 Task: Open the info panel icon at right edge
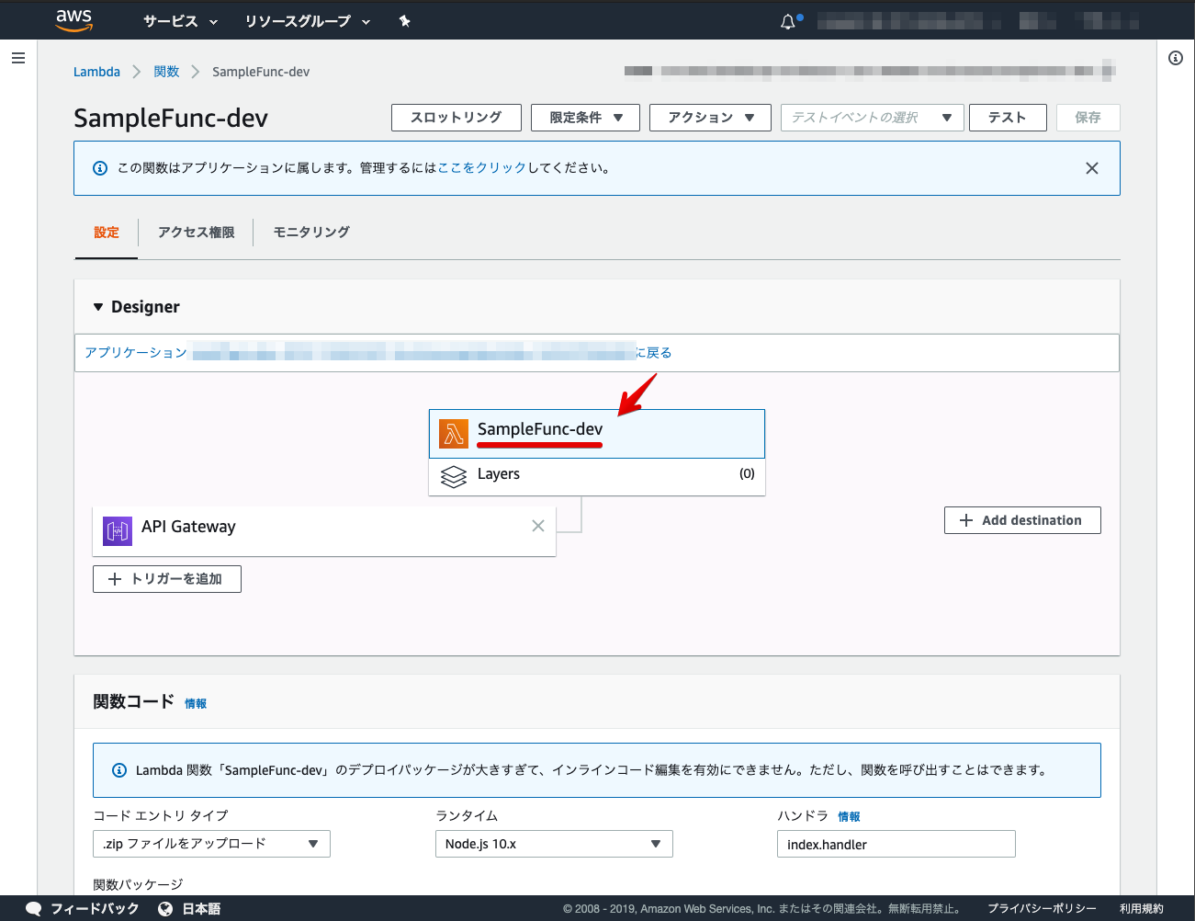1176,58
